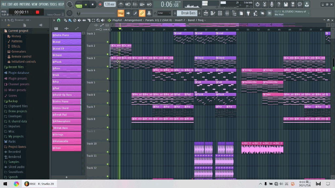Toggle loop recording mode

point(149,4)
